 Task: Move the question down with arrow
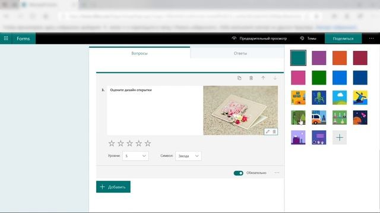(275, 78)
